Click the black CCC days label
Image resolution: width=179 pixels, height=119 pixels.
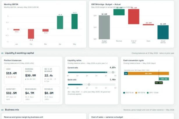[159, 83]
